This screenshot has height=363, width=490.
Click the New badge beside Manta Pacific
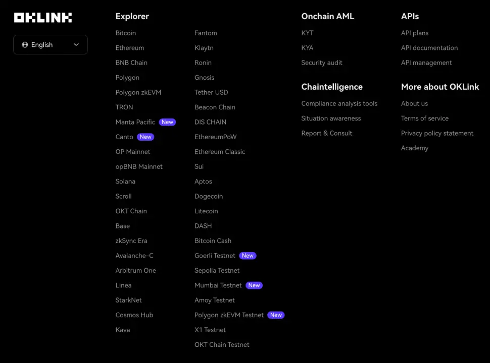tap(167, 122)
